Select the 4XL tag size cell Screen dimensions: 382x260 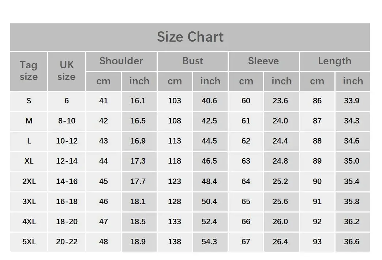29,222
